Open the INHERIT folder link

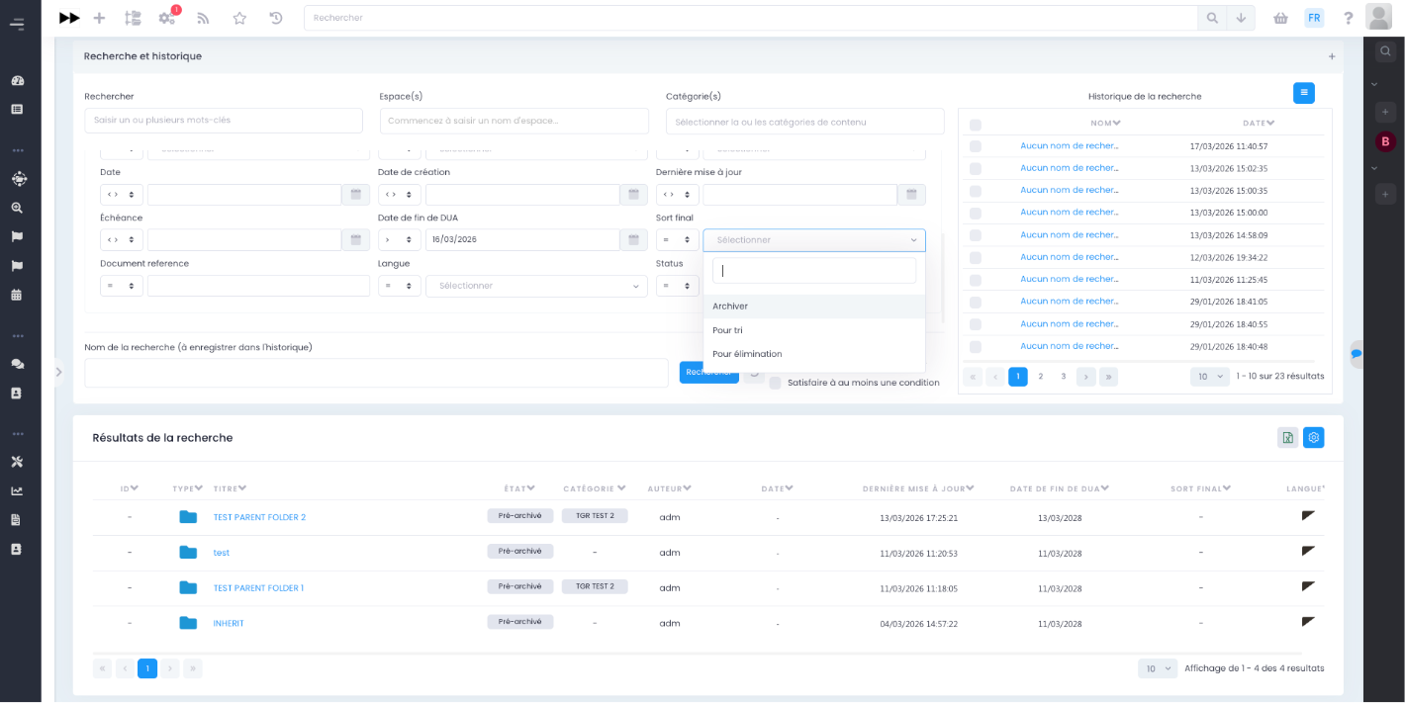(x=229, y=624)
